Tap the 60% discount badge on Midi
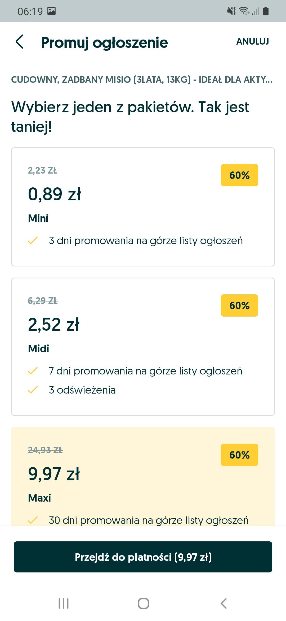Screen dimensions: 286x621 pyautogui.click(x=239, y=305)
